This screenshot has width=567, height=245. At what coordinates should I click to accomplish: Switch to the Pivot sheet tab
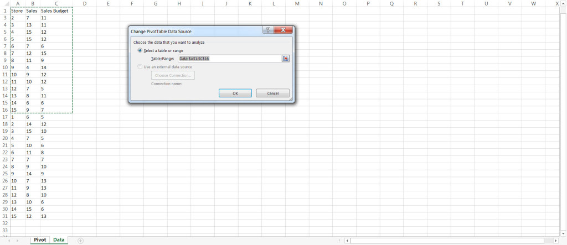pyautogui.click(x=40, y=240)
